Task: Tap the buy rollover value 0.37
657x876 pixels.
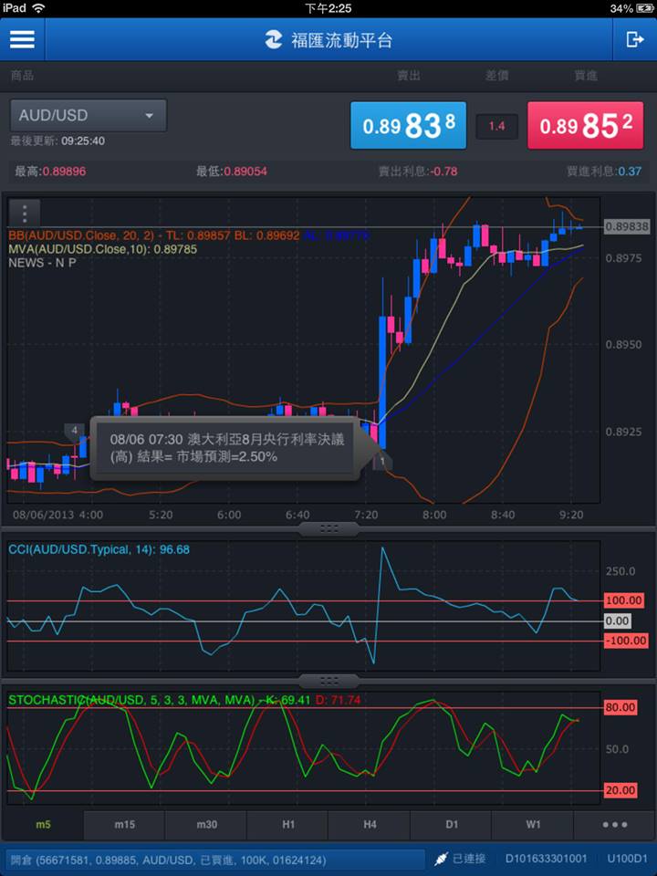Action: click(630, 171)
